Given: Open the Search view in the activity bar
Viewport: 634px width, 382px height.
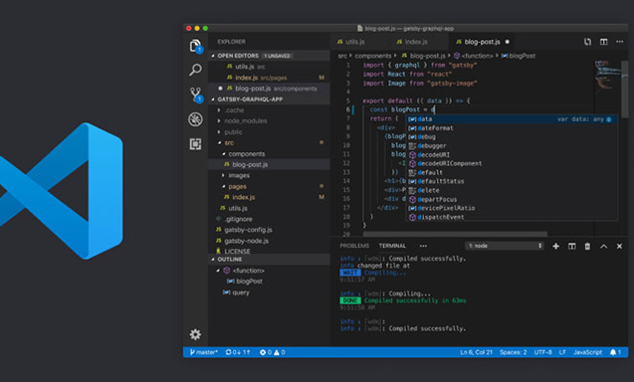Looking at the screenshot, I should (x=195, y=70).
